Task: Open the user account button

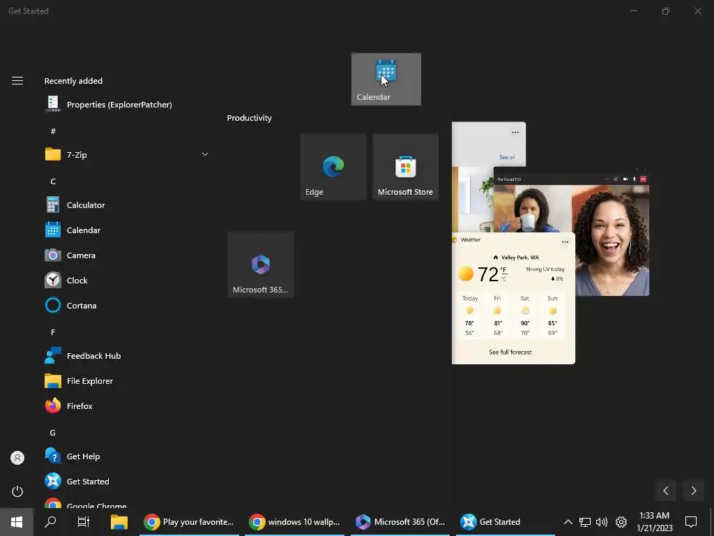Action: [17, 458]
